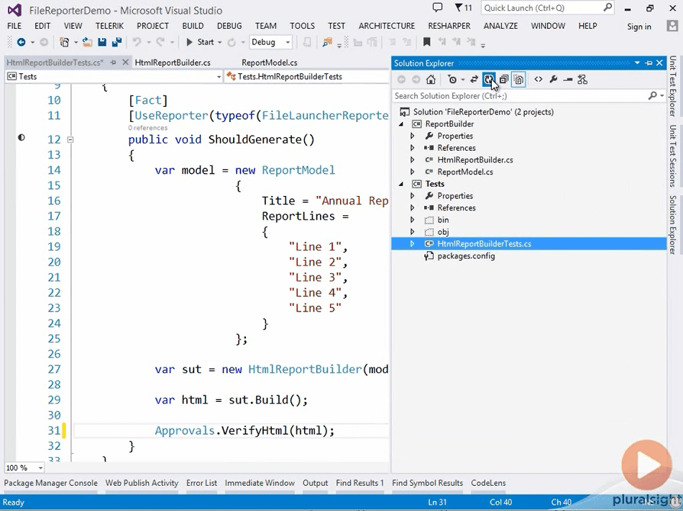Click Sync with Active Document icon
Viewport: 683px width, 511px height.
474,80
